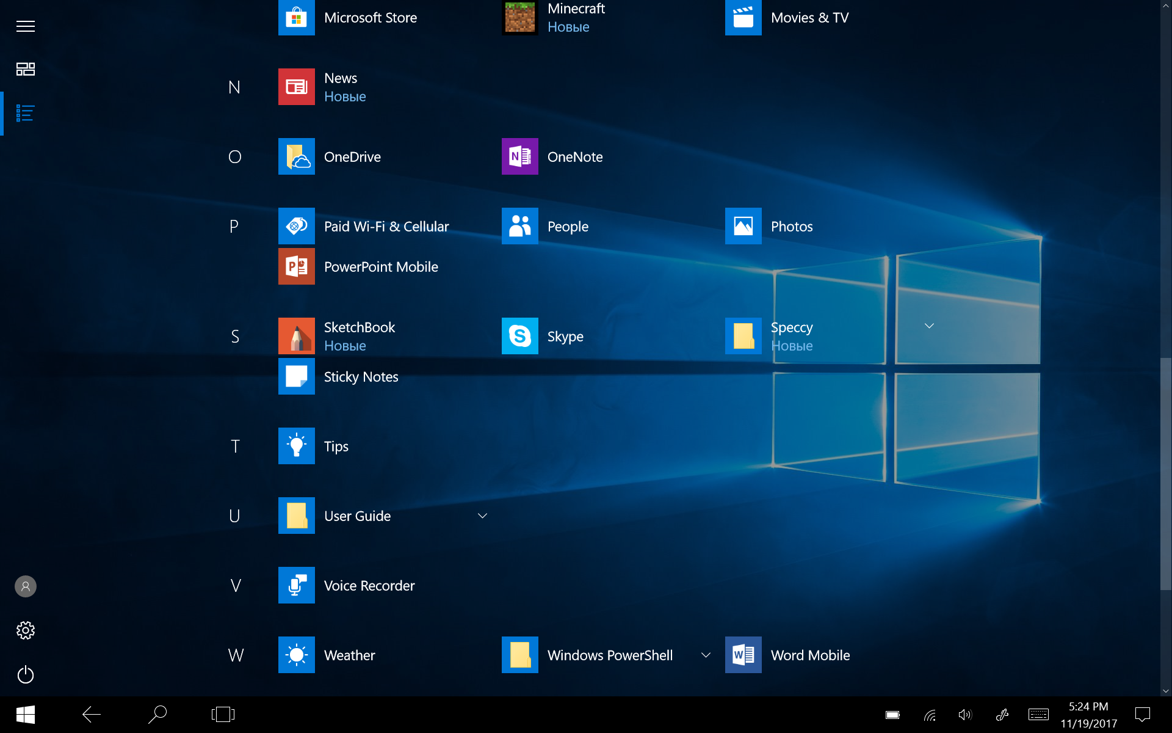Click the letter S section header
The height and width of the screenshot is (733, 1172).
235,337
